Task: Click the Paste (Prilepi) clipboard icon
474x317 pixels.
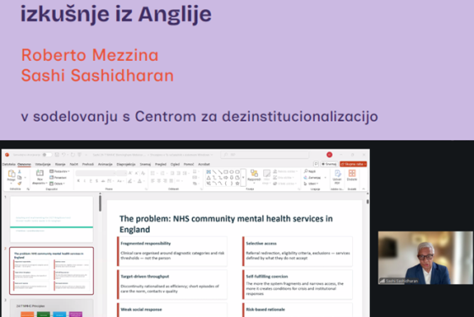Action: tap(12, 174)
